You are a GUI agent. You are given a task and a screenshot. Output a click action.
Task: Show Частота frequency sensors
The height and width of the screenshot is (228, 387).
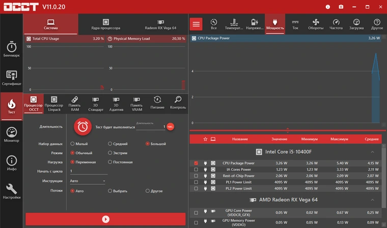tap(336, 24)
